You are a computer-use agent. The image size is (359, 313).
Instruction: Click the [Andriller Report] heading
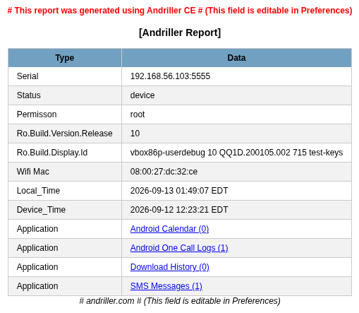pos(180,33)
